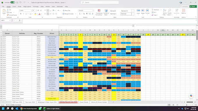Toggle Align Left
Viewport: 198px width, 111px height.
(45, 14)
